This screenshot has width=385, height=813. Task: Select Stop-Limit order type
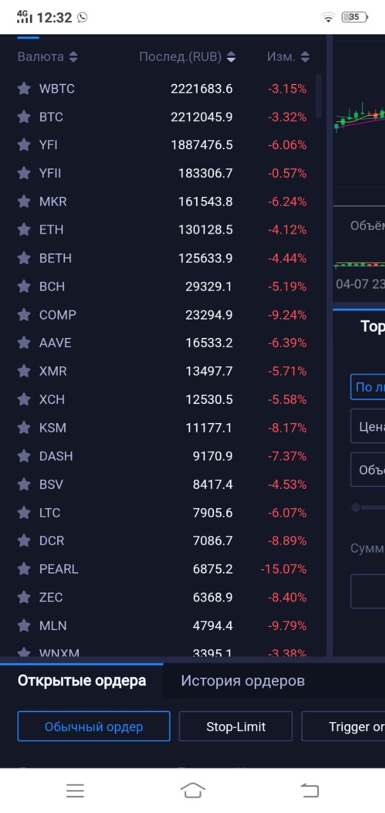click(236, 727)
